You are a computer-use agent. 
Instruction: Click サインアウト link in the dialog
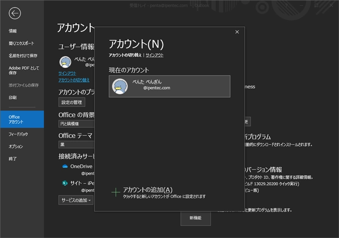155,55
